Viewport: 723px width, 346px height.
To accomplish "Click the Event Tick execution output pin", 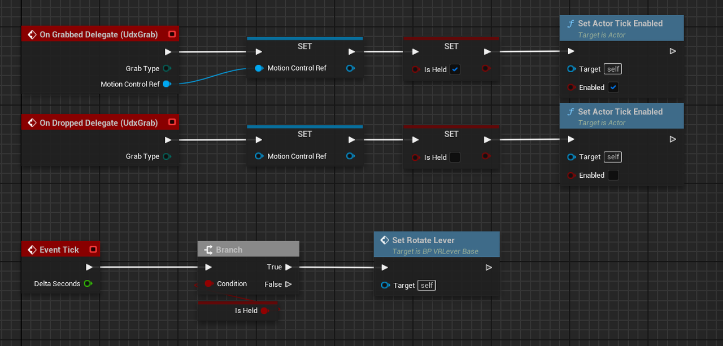I will 89,267.
